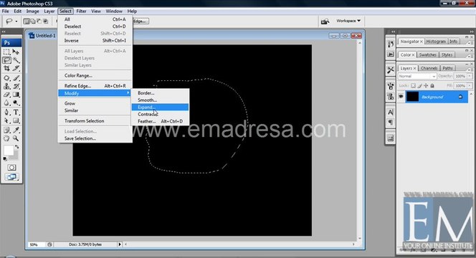This screenshot has width=476, height=258.
Task: Click the foreground color swatch
Action: pos(9,150)
